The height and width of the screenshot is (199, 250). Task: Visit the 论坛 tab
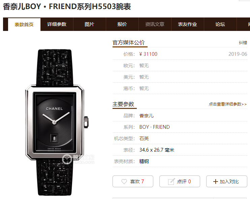pyautogui.click(x=220, y=24)
